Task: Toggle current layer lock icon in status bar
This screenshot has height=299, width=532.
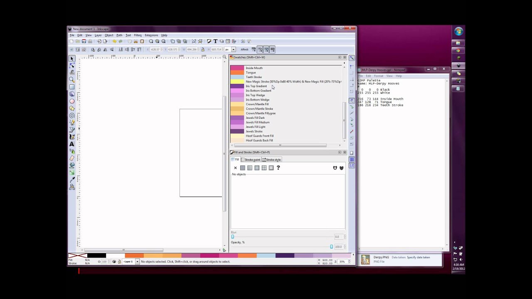Action: 119,262
